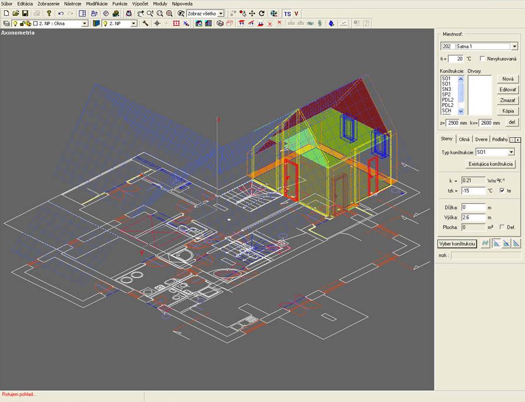The width and height of the screenshot is (525, 402).
Task: Click the yellow question mark help icon
Action: pos(49,13)
